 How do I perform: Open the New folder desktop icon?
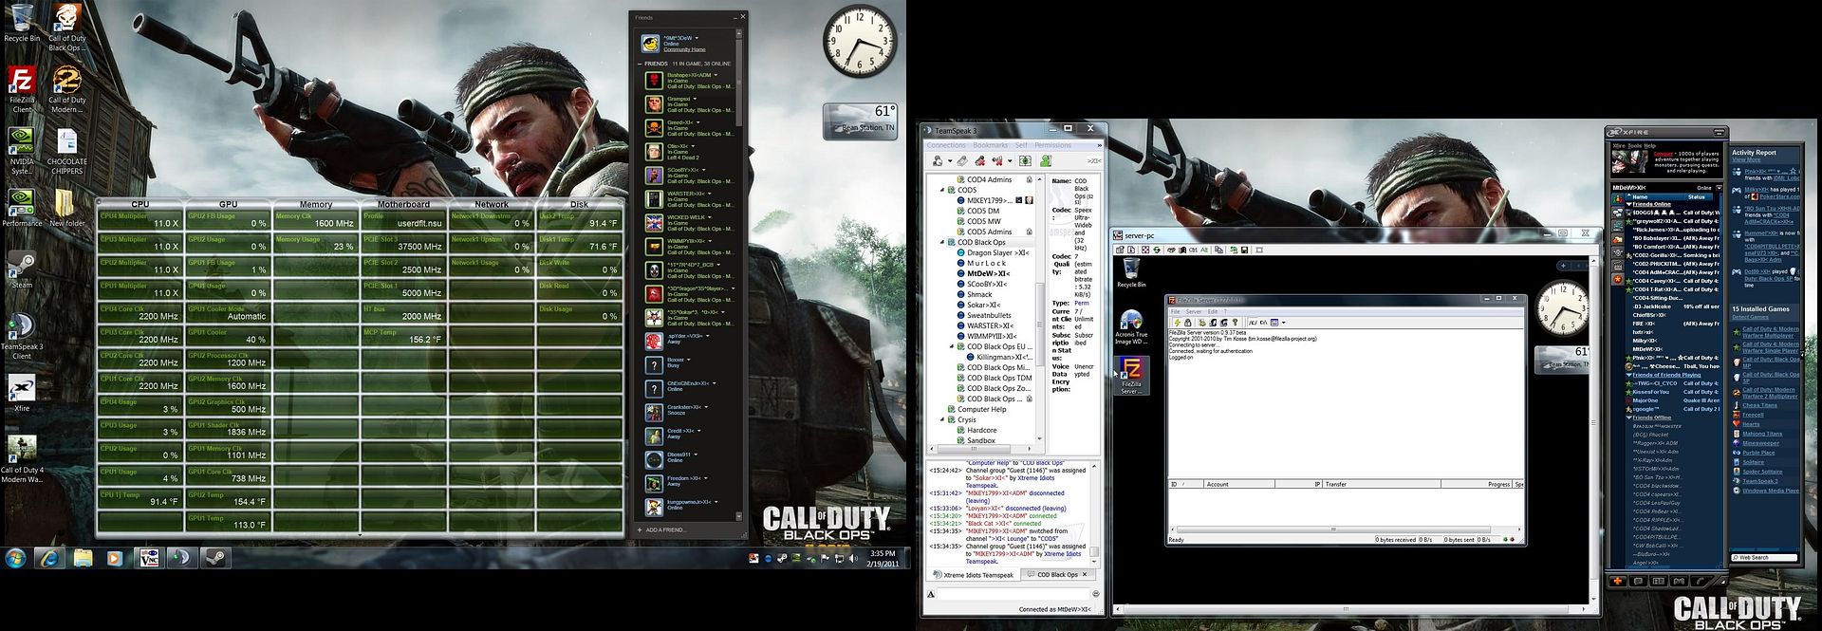(x=66, y=208)
